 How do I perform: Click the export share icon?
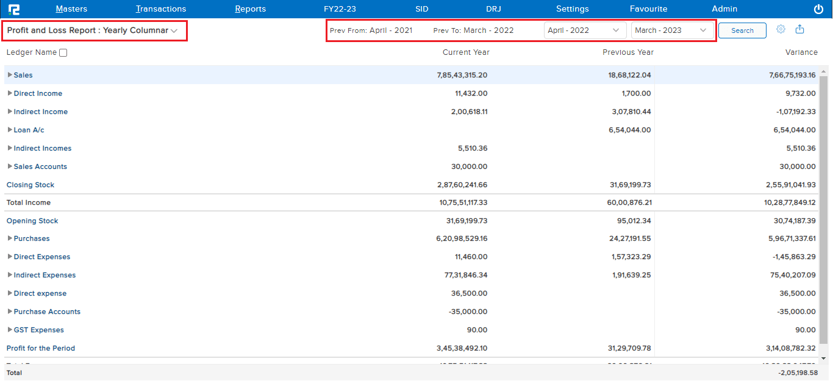[800, 29]
